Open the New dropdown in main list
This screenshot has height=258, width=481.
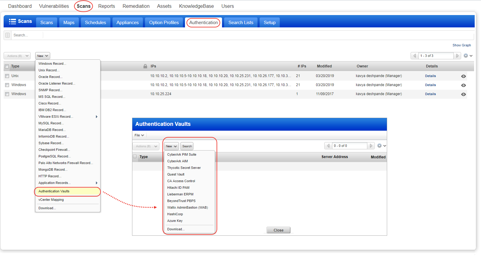[x=42, y=56]
